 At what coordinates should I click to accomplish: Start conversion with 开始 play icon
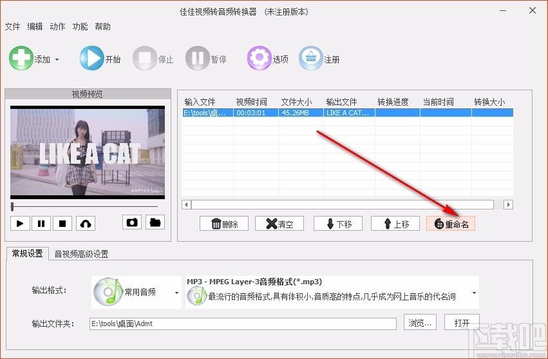tap(91, 58)
